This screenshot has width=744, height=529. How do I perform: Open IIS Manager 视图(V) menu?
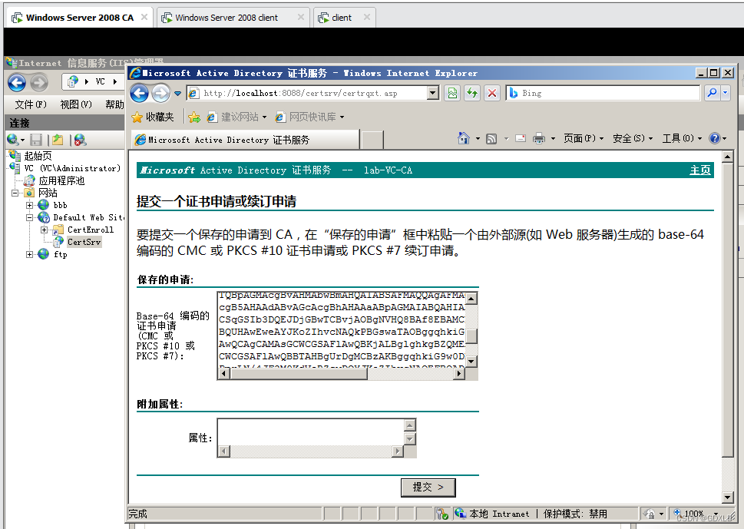(x=76, y=104)
